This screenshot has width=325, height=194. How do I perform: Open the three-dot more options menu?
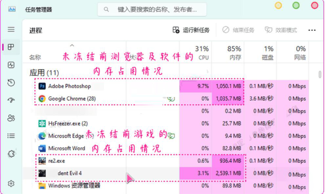[x=312, y=30]
